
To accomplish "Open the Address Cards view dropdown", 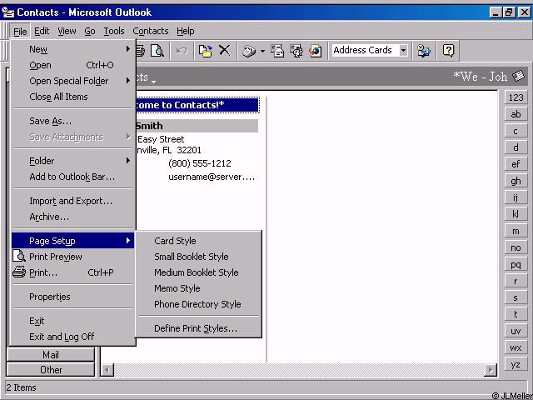I will [403, 51].
